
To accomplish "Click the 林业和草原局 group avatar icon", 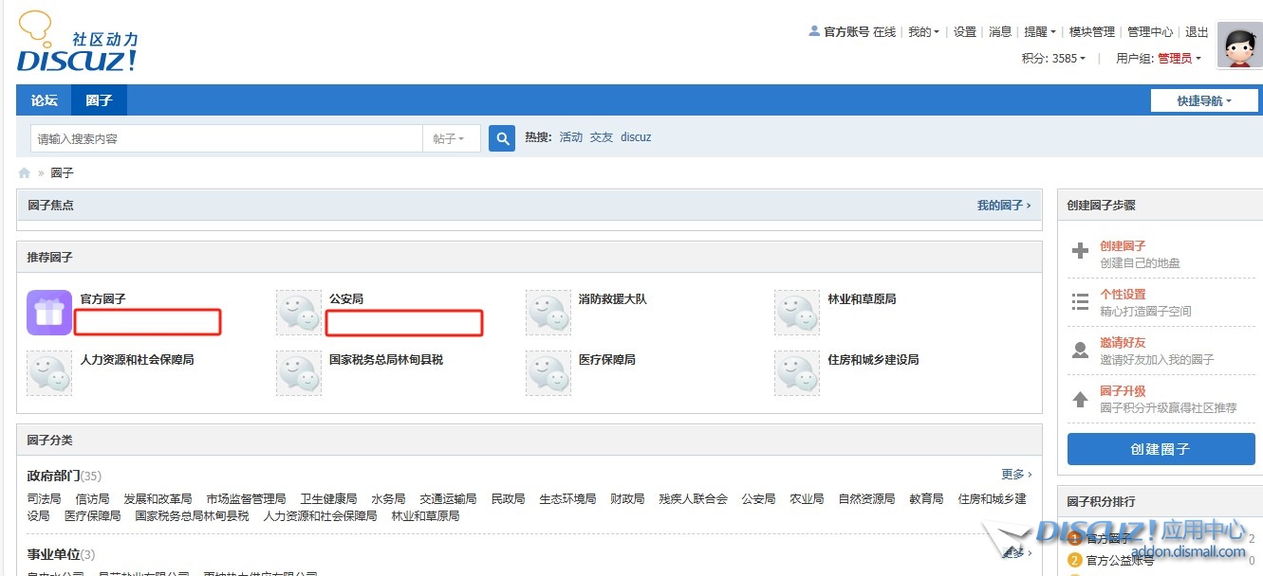I will pos(797,313).
